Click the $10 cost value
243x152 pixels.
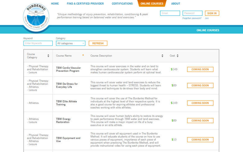coord(174,140)
